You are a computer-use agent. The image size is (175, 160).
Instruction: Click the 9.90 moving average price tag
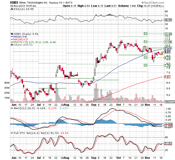click(x=167, y=49)
